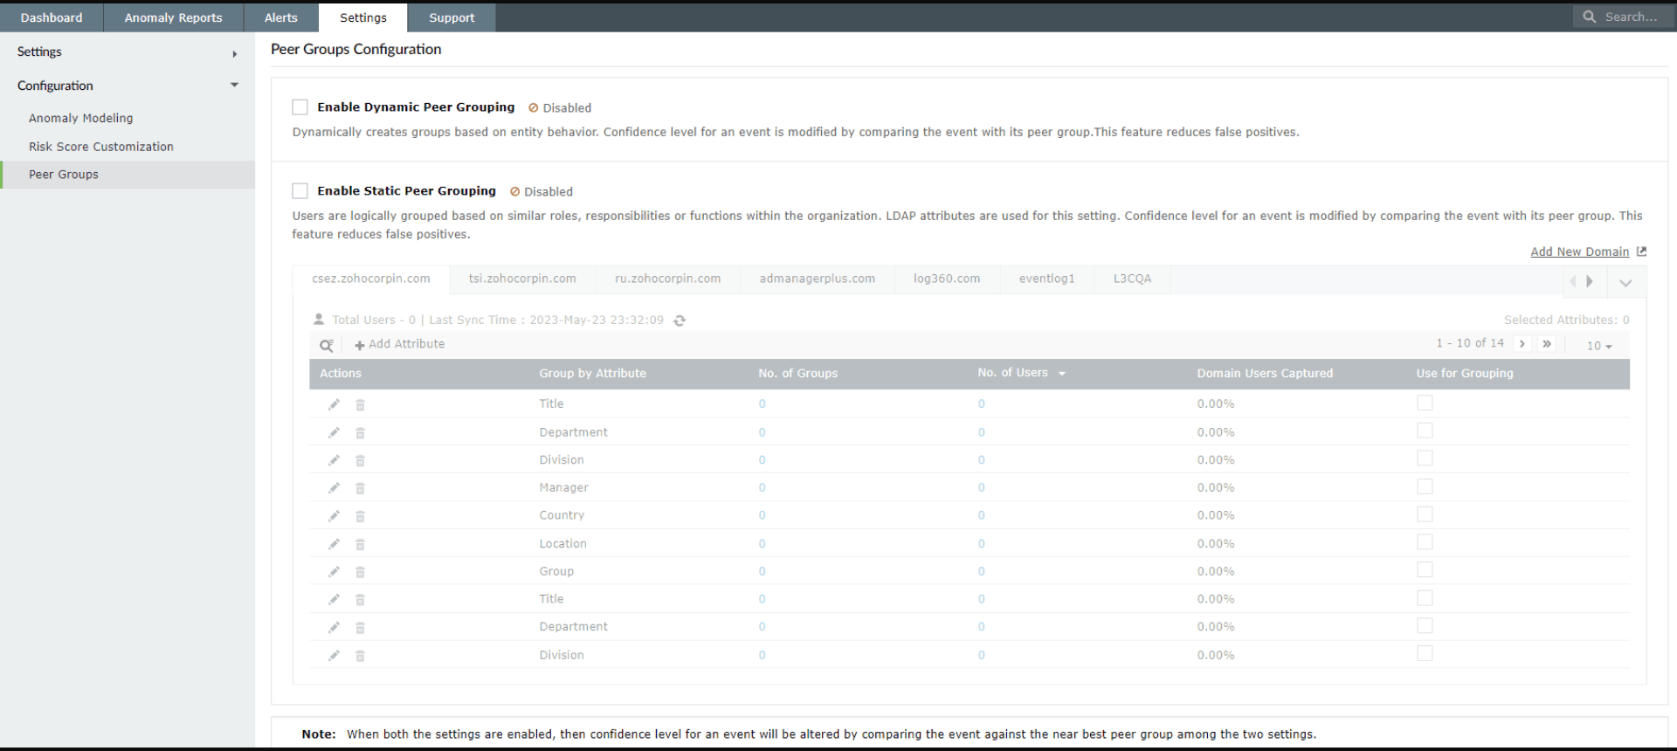
Task: Delete the last Division row with the trash icon
Action: click(360, 655)
